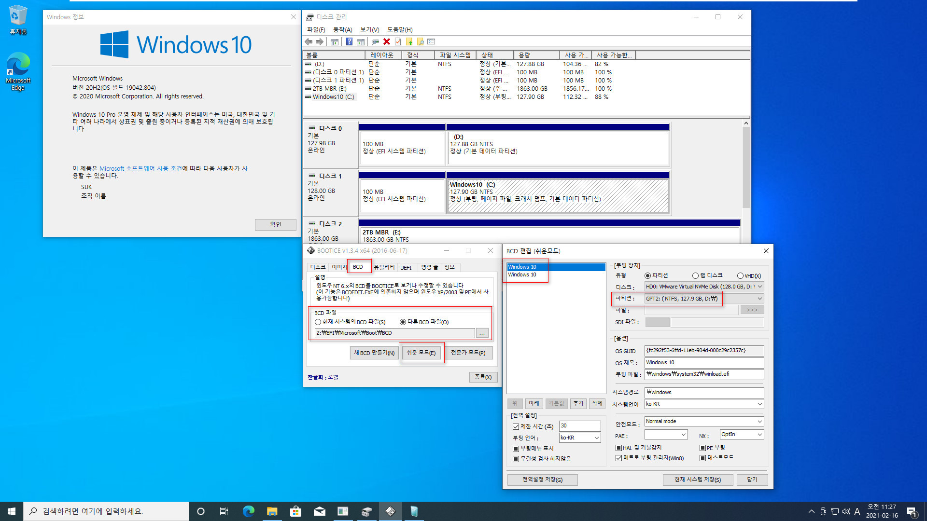Open the NX 'OptIn' dropdown
The image size is (927, 521).
[x=742, y=435]
